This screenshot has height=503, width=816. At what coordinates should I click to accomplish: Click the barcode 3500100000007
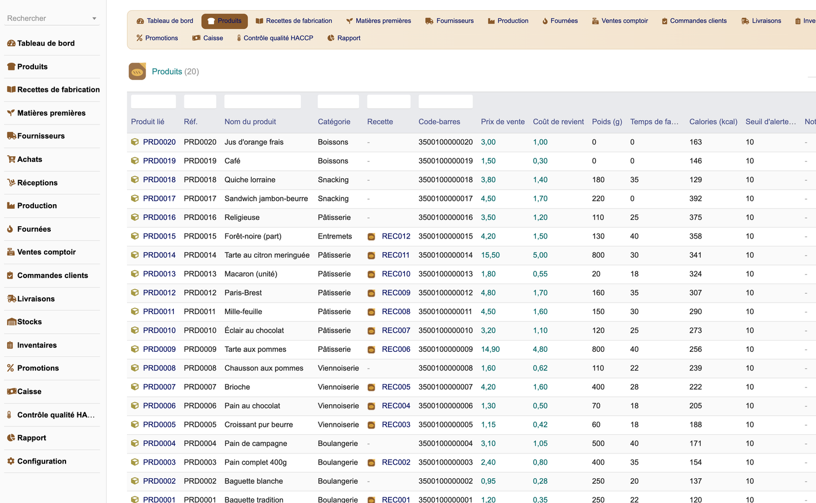[x=446, y=387]
